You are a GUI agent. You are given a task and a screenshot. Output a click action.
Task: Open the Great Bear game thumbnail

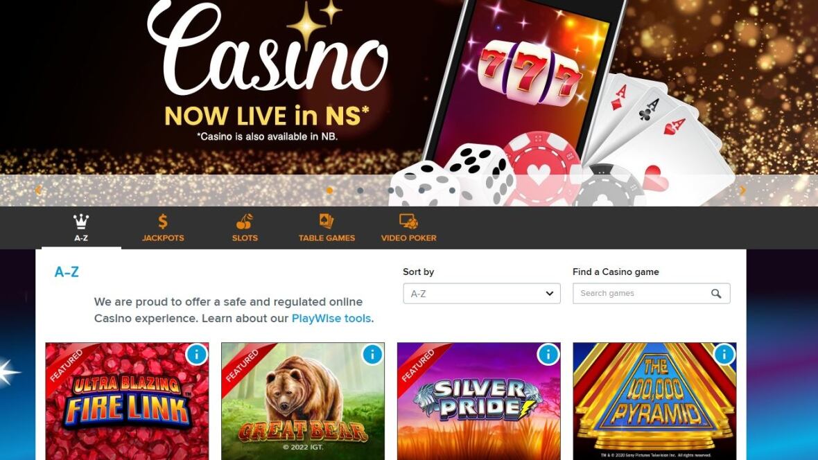pyautogui.click(x=302, y=401)
